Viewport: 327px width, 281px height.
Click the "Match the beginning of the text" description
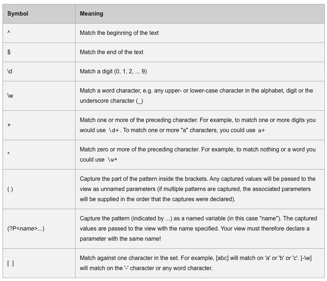(x=119, y=33)
